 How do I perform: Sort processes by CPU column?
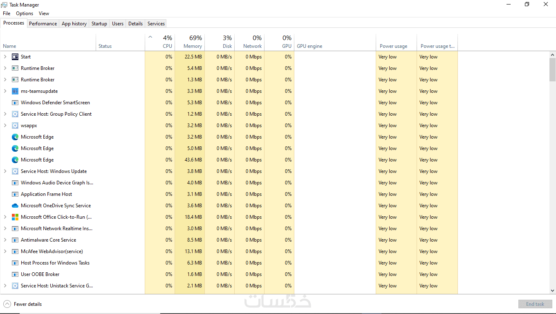pos(160,42)
